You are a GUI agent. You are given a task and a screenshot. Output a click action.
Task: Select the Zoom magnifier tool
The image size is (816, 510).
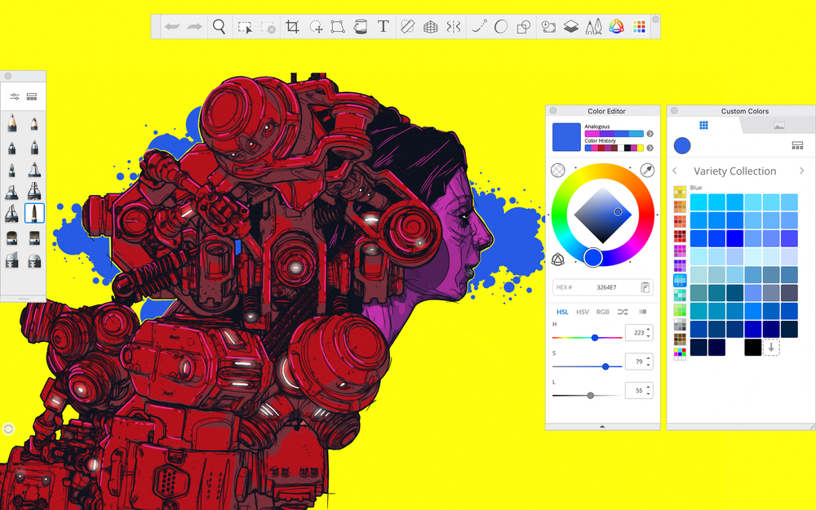click(x=219, y=26)
